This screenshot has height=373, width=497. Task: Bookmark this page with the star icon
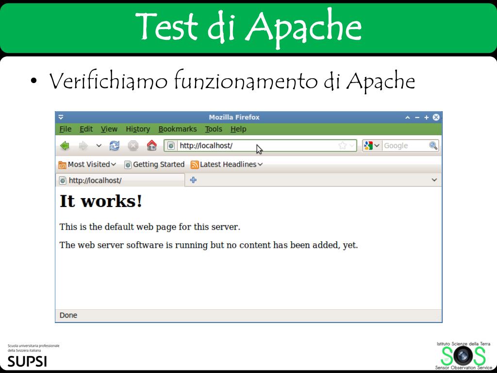(342, 146)
